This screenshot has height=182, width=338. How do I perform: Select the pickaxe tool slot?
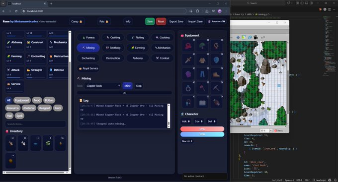(216, 88)
